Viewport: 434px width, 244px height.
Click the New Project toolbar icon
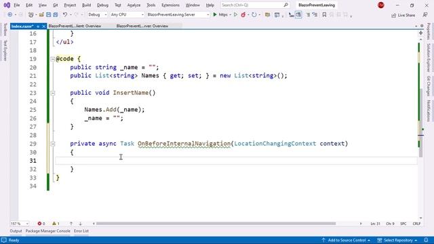[31, 15]
